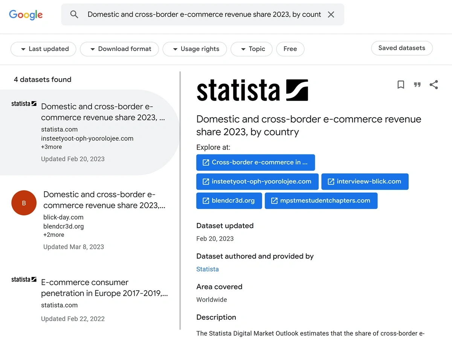Select the first Statista dataset result updated Feb 20, 2023
The image size is (452, 339).
tap(90, 132)
